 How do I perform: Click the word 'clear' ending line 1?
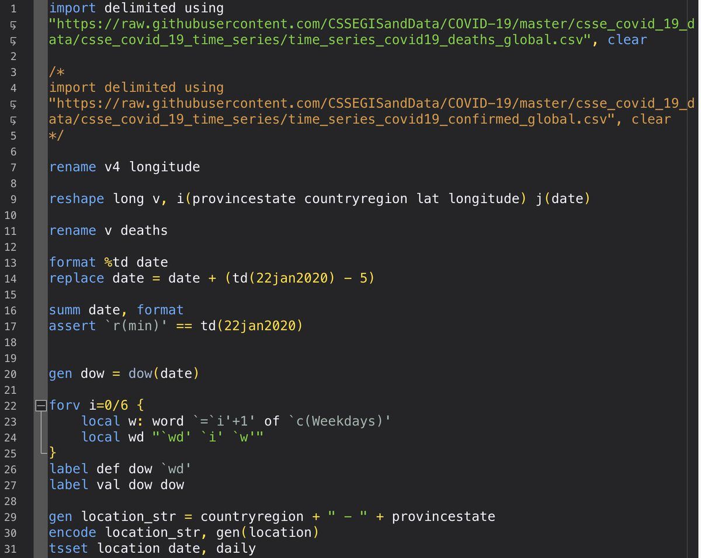coord(627,40)
